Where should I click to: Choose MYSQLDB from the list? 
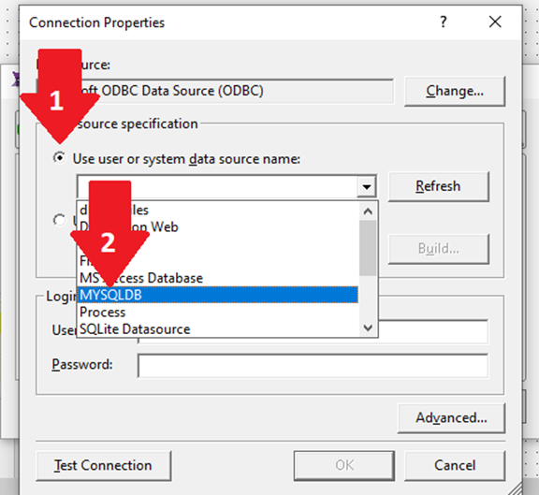click(218, 295)
